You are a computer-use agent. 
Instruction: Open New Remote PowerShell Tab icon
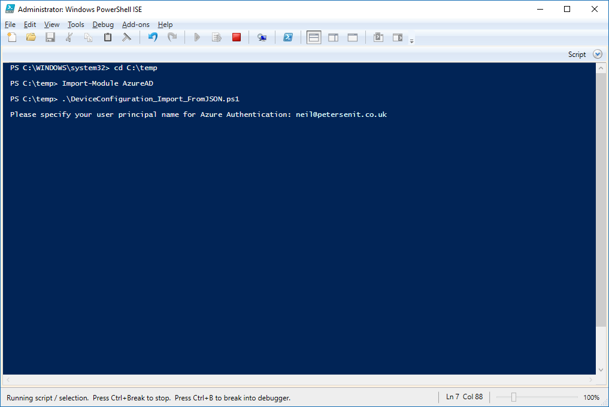[x=262, y=37]
